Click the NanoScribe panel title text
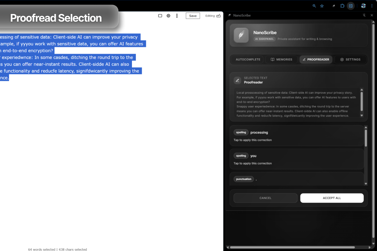 pos(242,15)
